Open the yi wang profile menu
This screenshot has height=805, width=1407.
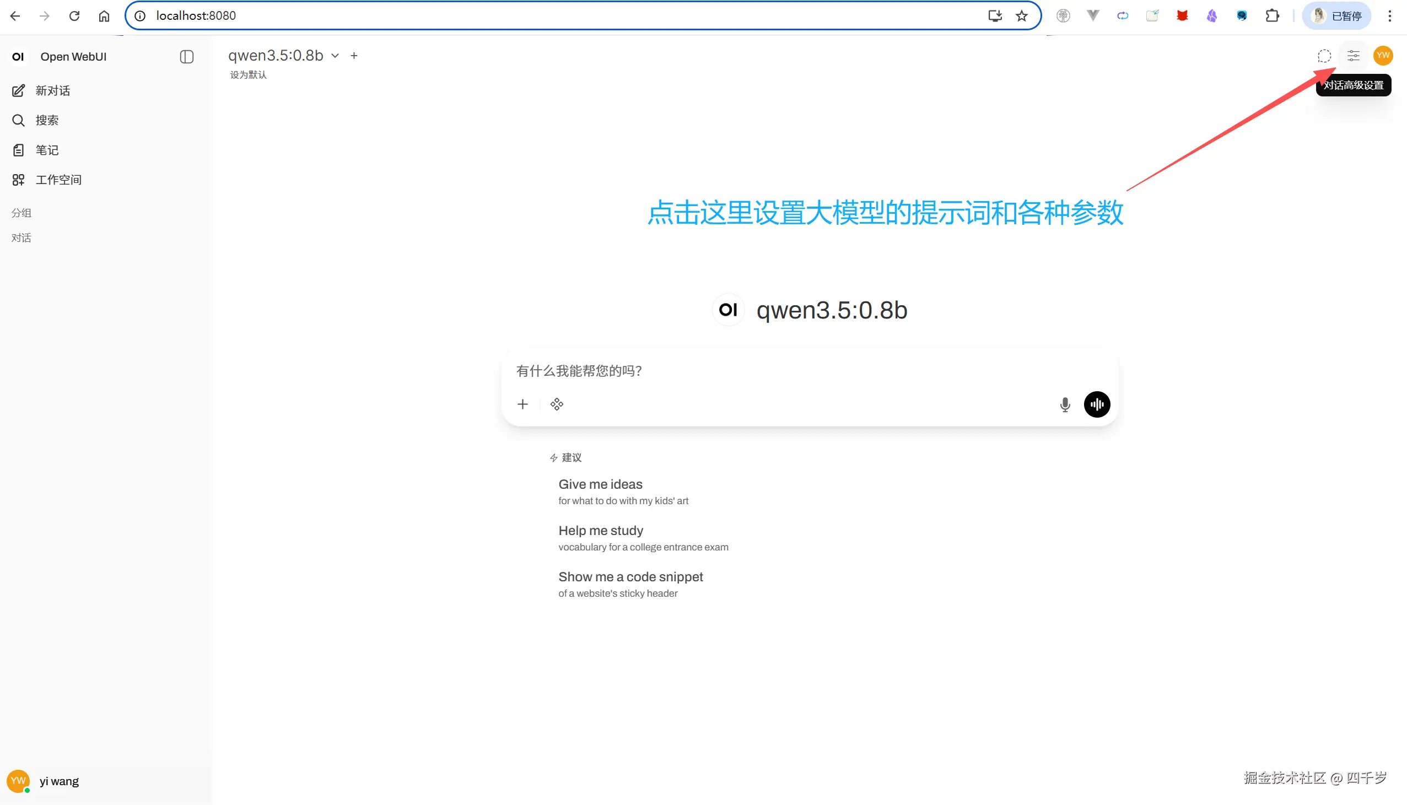pyautogui.click(x=57, y=781)
